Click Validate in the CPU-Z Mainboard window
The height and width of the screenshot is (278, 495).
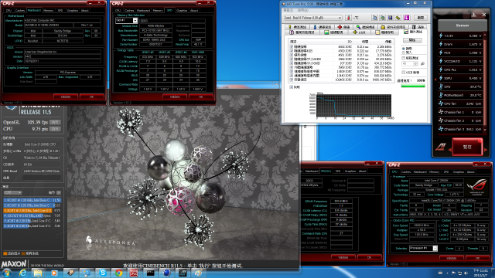[x=65, y=97]
